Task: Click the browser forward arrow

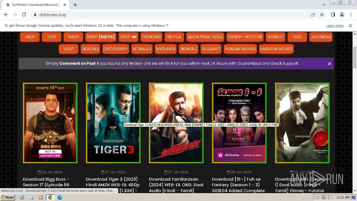Action: [x=15, y=15]
